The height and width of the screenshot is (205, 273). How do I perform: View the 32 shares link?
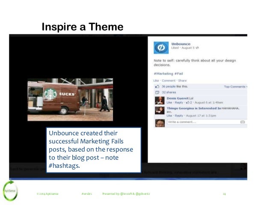click(169, 92)
